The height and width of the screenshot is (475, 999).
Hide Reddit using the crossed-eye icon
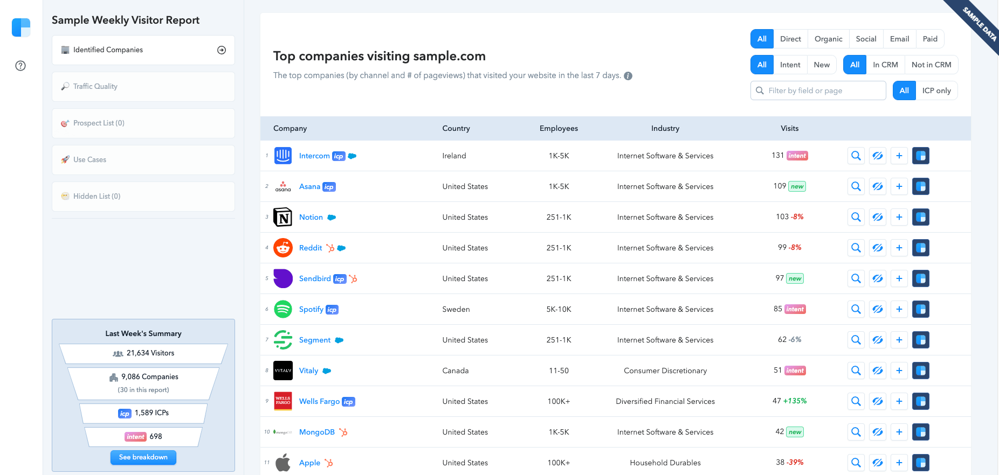click(x=877, y=248)
